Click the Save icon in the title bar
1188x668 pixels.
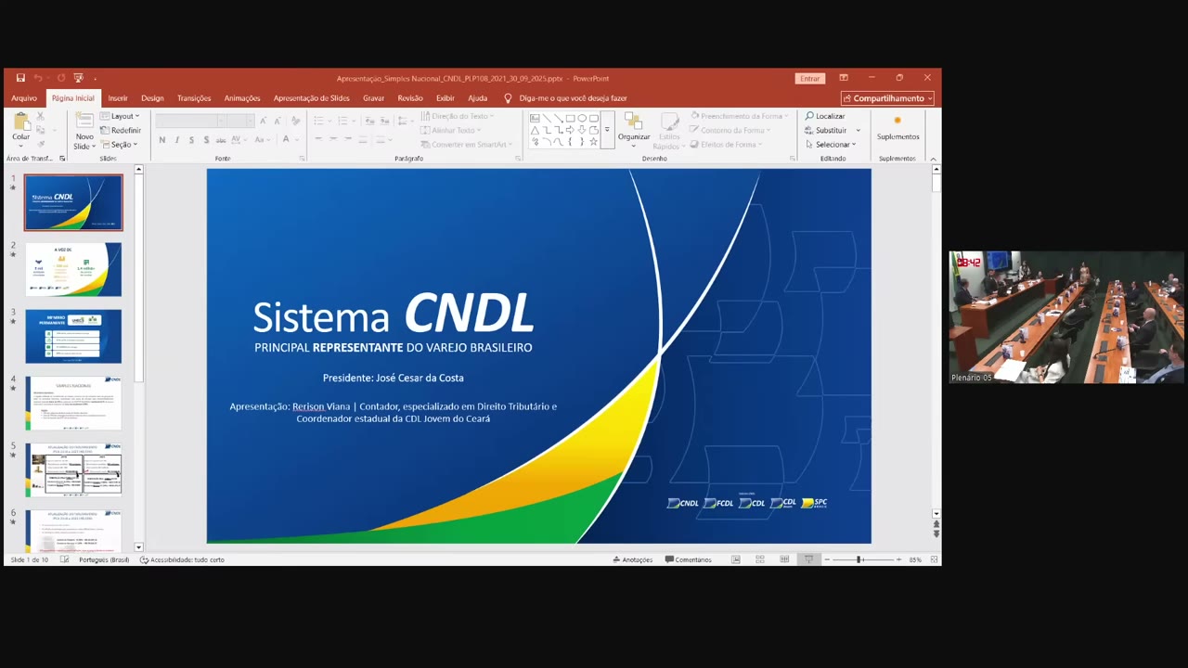[x=20, y=78]
